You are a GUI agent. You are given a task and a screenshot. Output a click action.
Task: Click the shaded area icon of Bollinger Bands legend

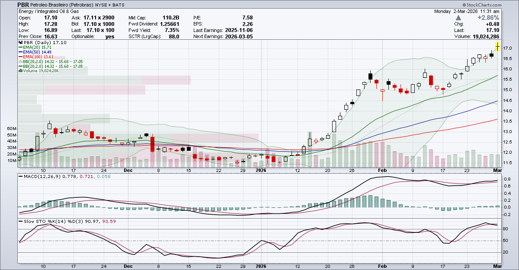(x=20, y=61)
